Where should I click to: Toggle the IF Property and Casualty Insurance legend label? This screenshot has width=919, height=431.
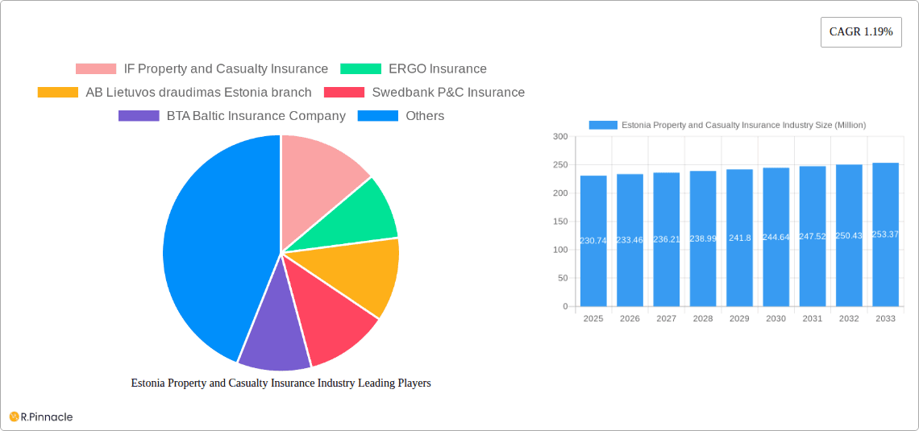pos(227,69)
